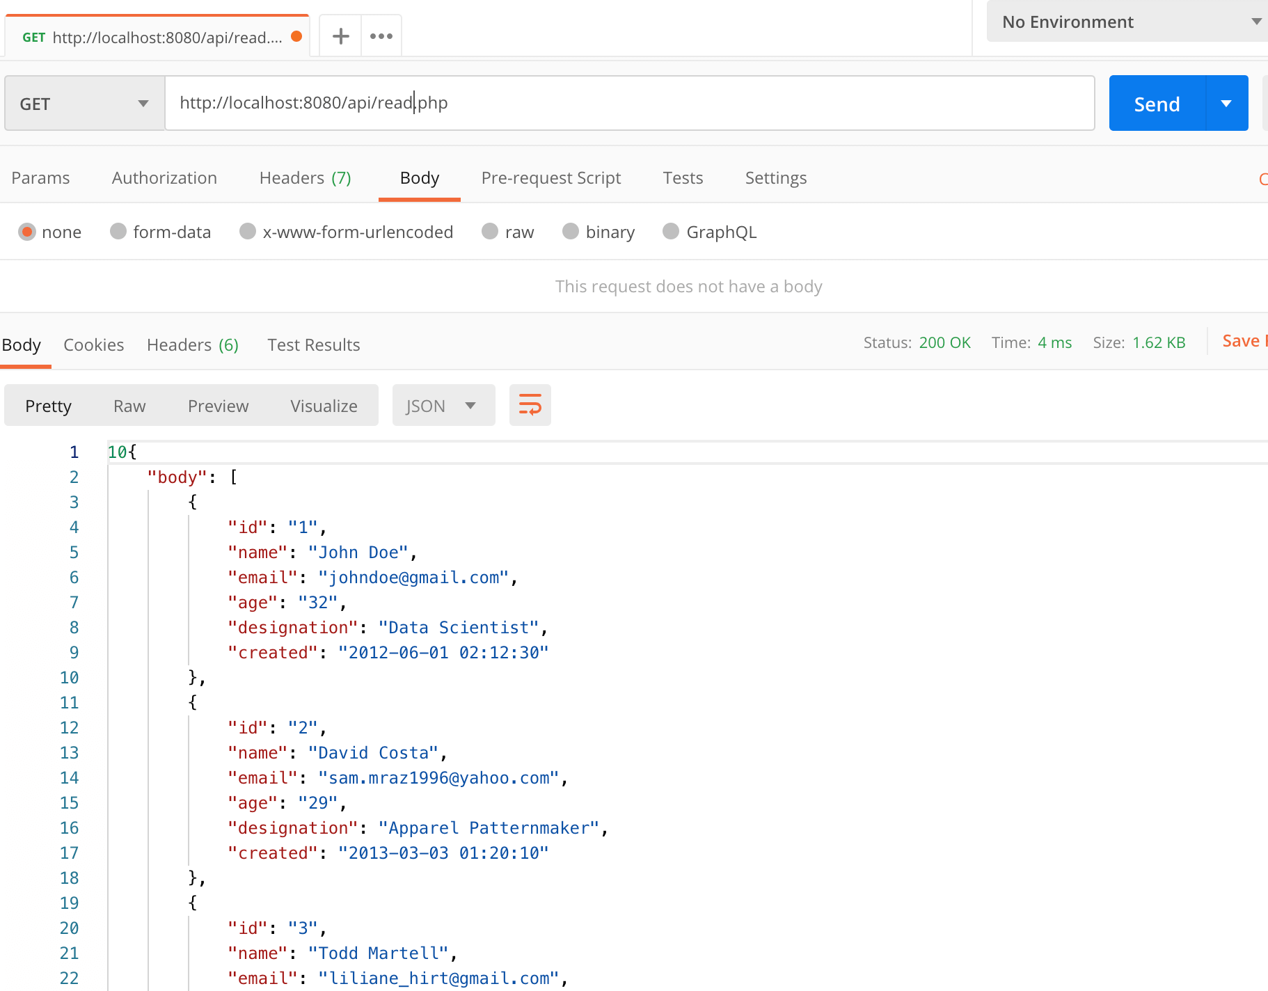1268x991 pixels.
Task: Toggle line wrap icon in response viewer
Action: 530,405
